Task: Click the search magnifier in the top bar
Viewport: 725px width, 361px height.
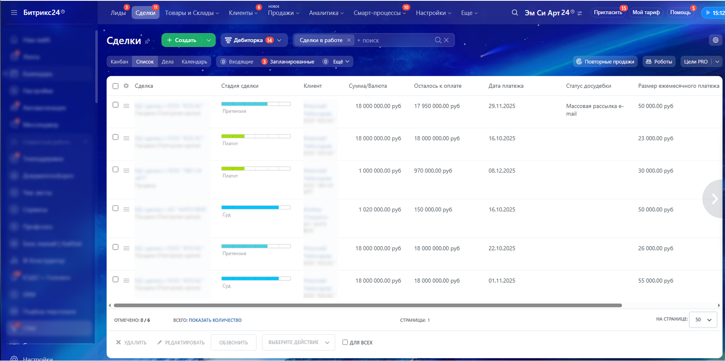Action: pyautogui.click(x=515, y=13)
